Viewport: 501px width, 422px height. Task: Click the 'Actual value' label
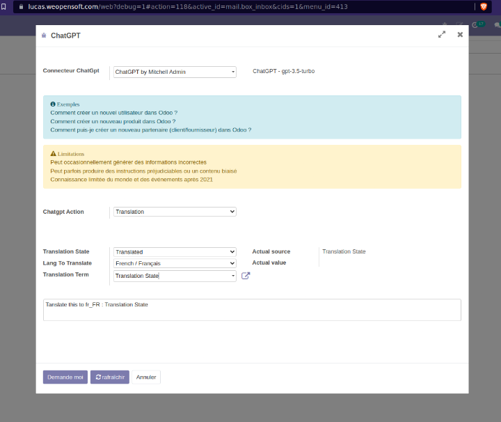click(x=269, y=263)
